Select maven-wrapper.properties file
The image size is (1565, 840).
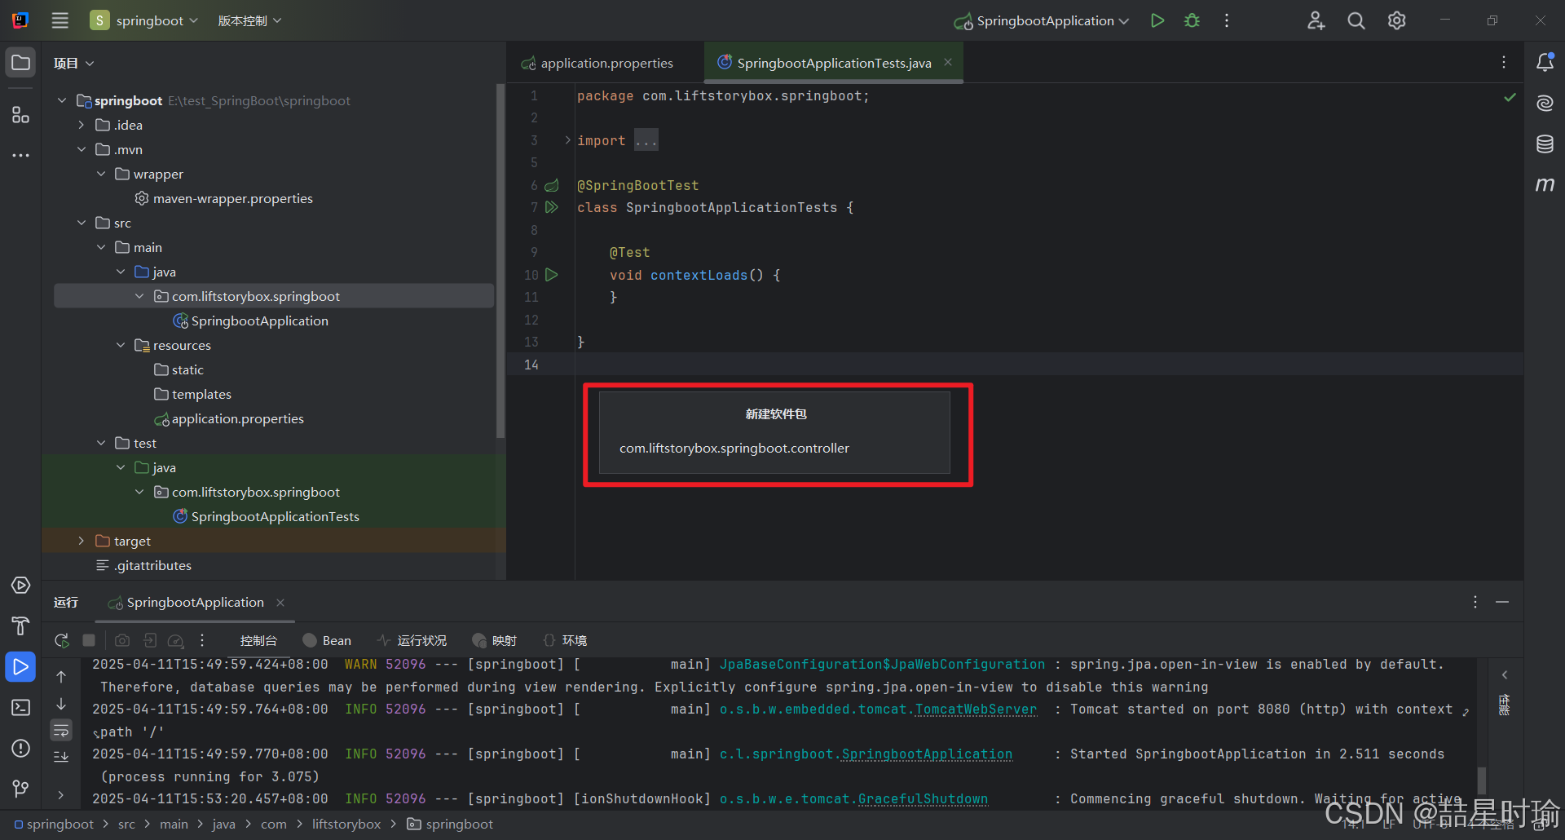coord(232,198)
